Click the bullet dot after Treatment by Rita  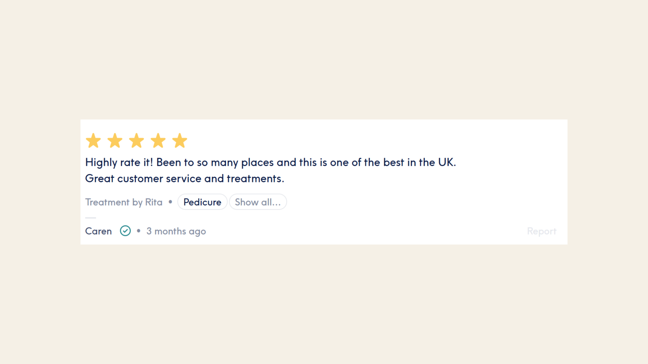click(170, 202)
